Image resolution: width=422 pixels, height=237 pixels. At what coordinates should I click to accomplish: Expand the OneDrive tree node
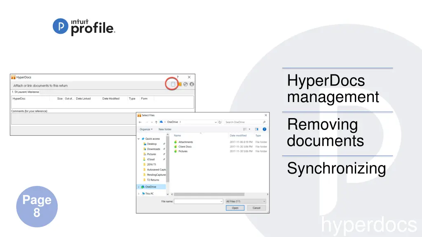tap(139, 187)
